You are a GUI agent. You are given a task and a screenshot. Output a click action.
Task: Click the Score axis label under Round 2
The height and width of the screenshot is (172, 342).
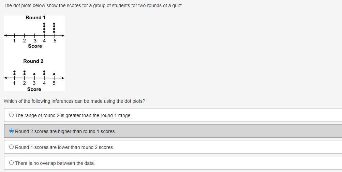(x=34, y=89)
